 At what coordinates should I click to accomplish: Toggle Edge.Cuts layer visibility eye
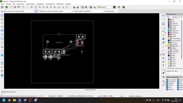(x=171, y=46)
